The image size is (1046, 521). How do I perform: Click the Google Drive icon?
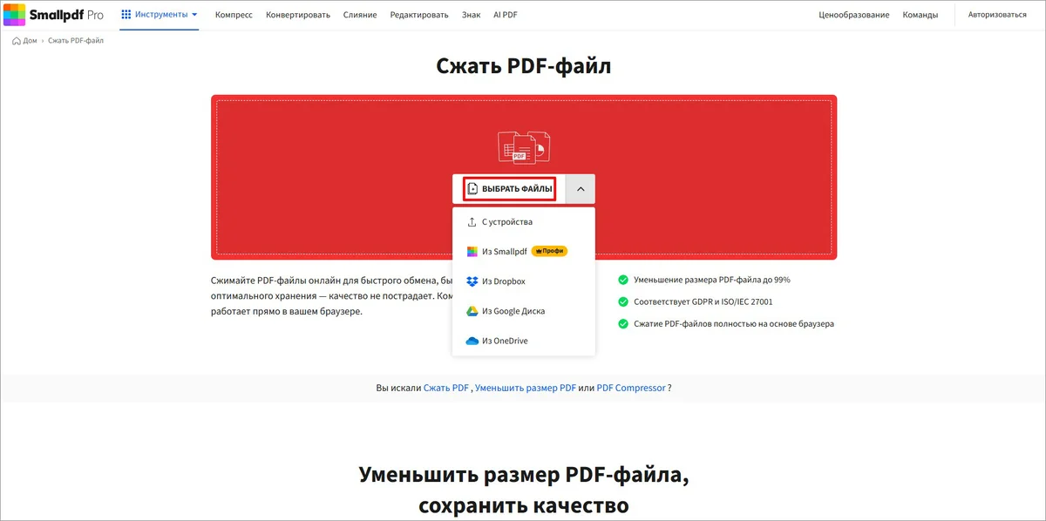[472, 311]
